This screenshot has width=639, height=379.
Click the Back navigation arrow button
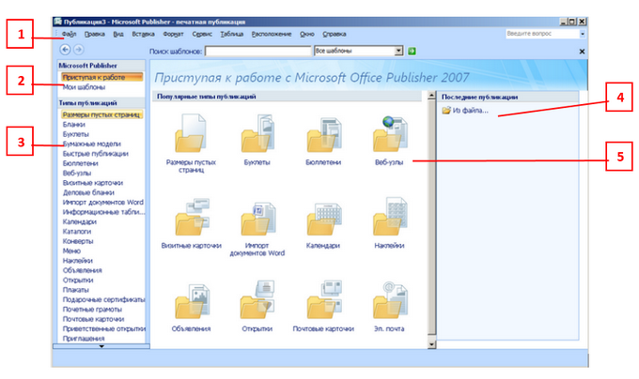coord(65,50)
